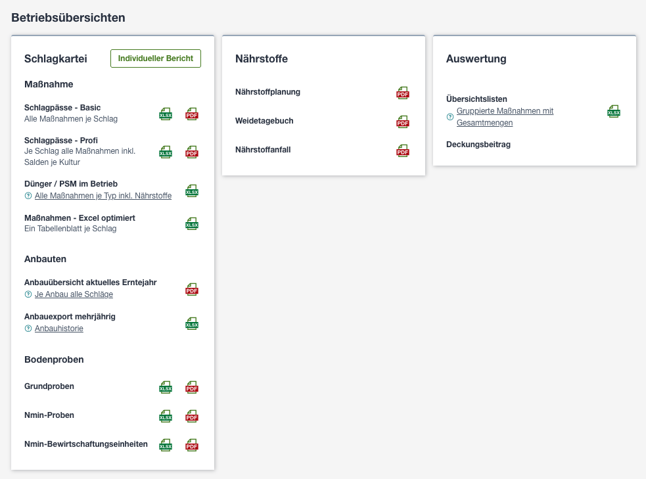Export Schlagpässe - Profi PDF file
646x479 pixels.
192,152
